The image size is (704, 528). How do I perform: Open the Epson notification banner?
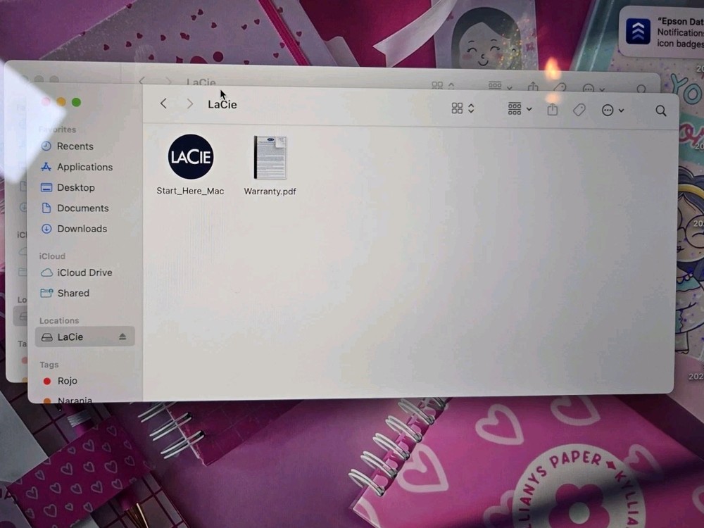[x=661, y=32]
